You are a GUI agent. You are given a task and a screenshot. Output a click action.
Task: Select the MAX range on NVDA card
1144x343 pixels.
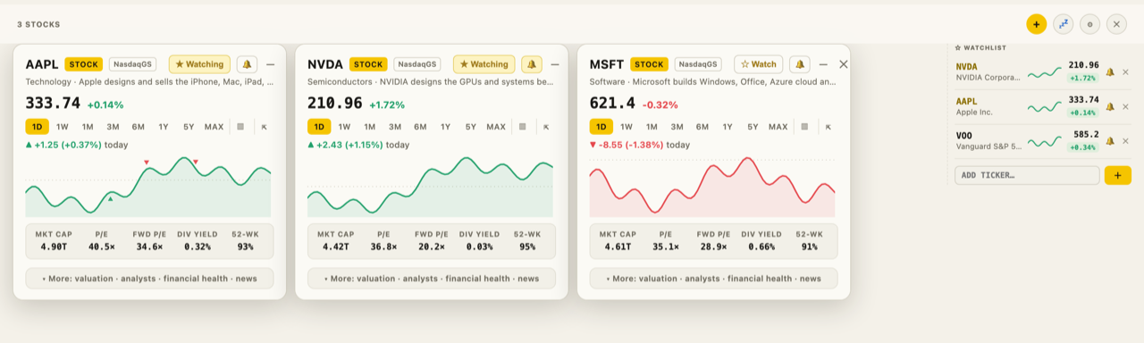[496, 127]
